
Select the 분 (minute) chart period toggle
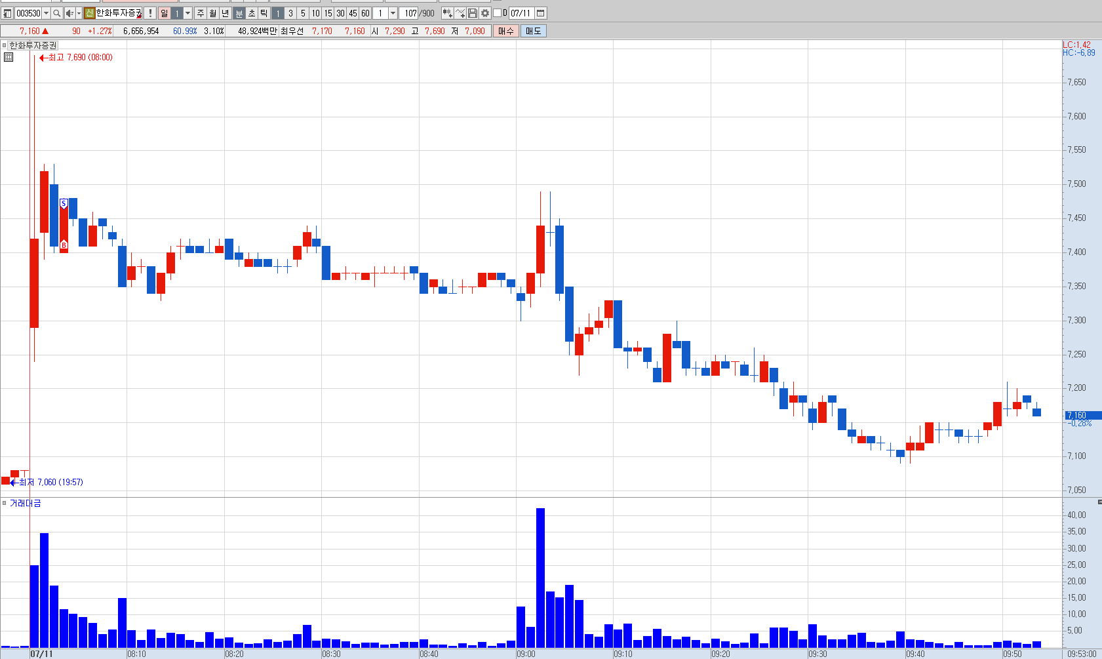(x=239, y=13)
